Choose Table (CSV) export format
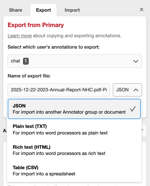 74,171
